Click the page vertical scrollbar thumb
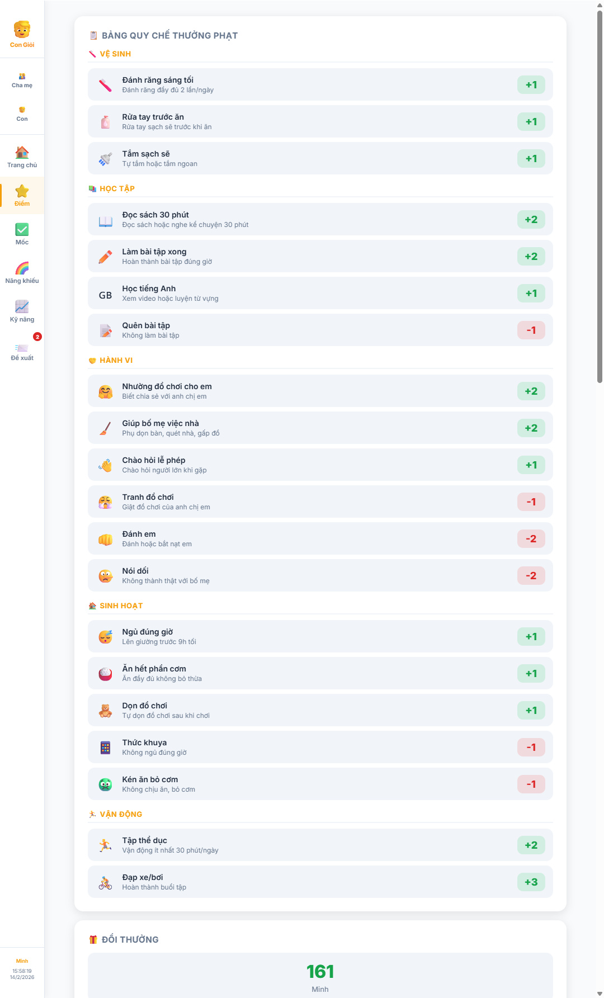The width and height of the screenshot is (604, 998). click(x=600, y=196)
